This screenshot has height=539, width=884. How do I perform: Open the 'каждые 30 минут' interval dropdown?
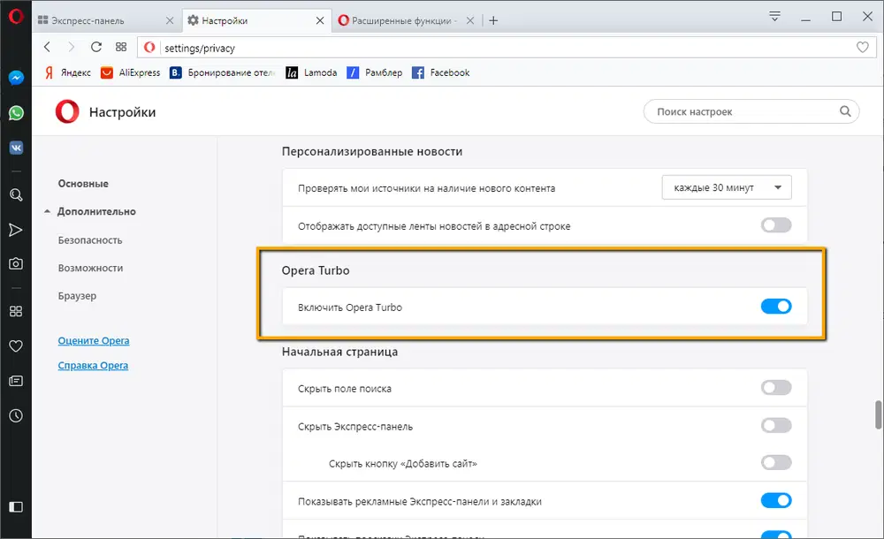point(726,187)
